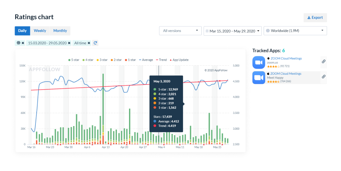Click link icon for Android ZOOM app
The width and height of the screenshot is (341, 171).
323,61
